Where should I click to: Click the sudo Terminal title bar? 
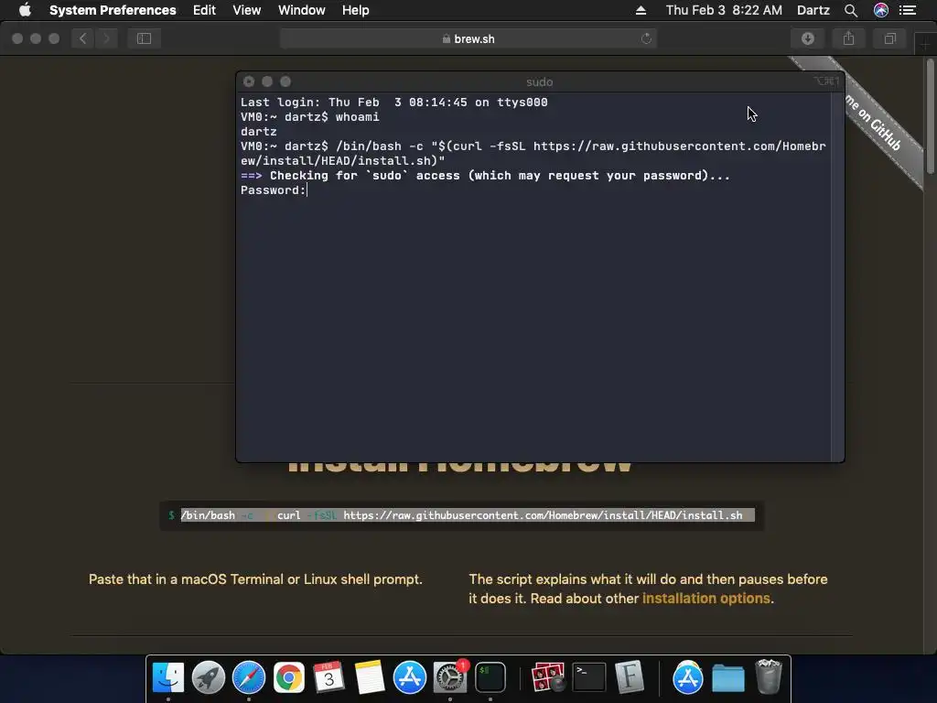tap(540, 81)
